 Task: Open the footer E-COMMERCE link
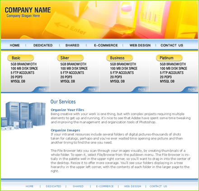tap(105, 186)
